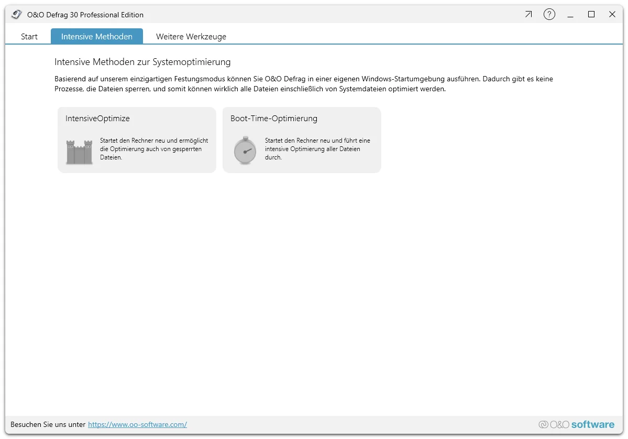Start IntensiveOptimize via its card
This screenshot has height=439, width=628.
pyautogui.click(x=136, y=140)
